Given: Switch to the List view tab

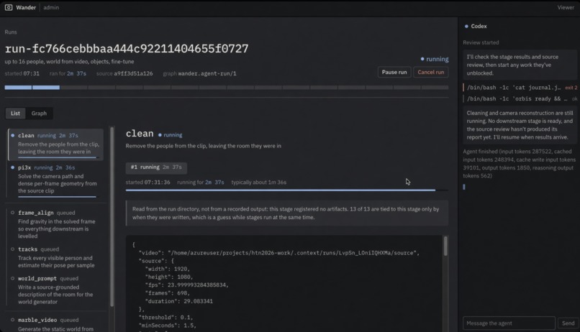Looking at the screenshot, I should click(15, 114).
